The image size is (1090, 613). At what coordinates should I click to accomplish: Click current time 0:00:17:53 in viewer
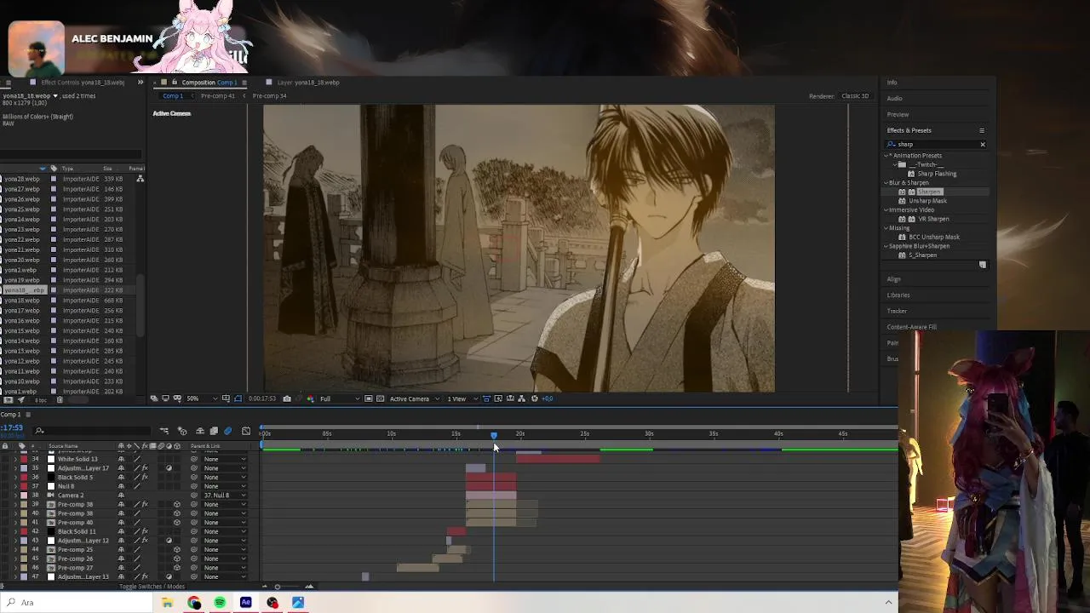click(262, 398)
